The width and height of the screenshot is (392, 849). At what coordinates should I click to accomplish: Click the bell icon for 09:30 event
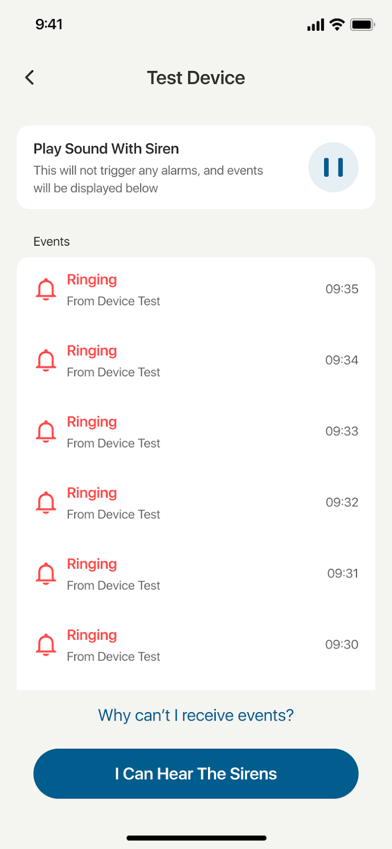[x=46, y=645]
